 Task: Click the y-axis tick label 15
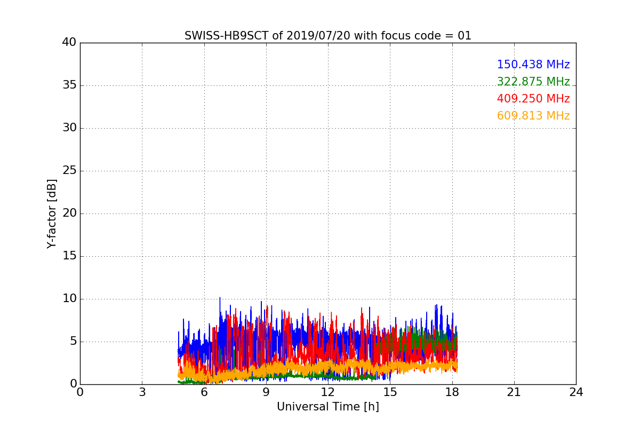point(69,256)
